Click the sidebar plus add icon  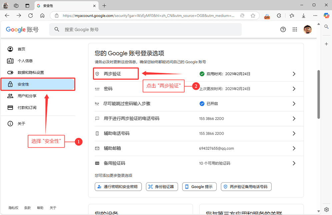click(326, 44)
